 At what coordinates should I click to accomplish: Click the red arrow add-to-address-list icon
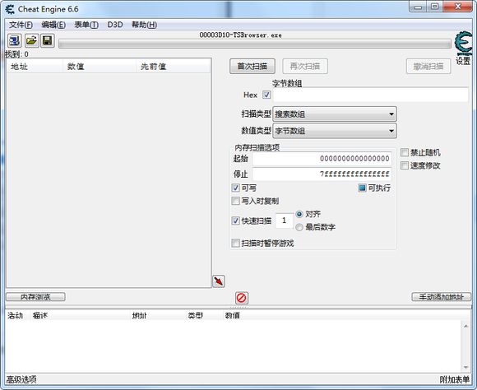coord(219,281)
